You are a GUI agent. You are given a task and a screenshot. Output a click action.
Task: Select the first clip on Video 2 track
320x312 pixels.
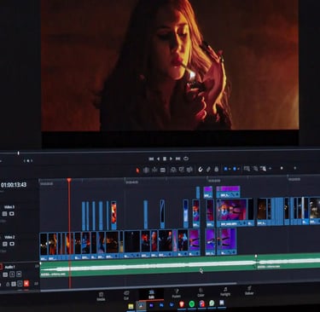coord(44,246)
